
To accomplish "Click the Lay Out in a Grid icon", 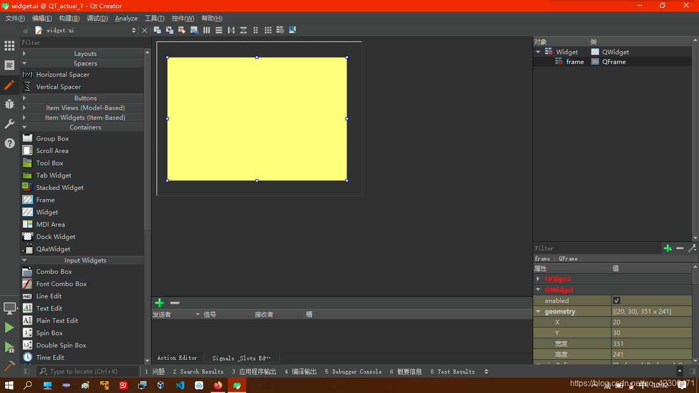I will pos(268,30).
